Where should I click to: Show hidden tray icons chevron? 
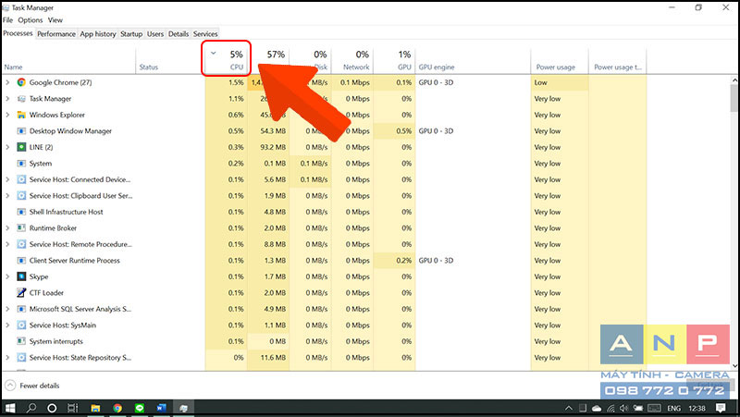(569, 409)
